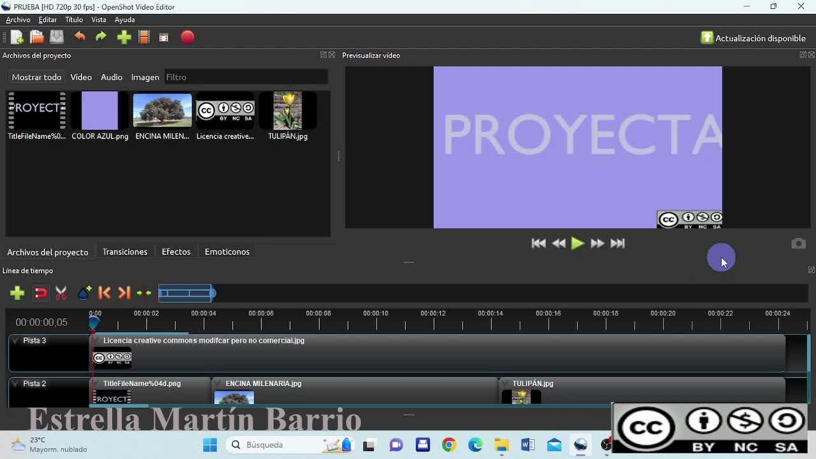Jump to the previous marker
816x459 pixels.
point(105,293)
